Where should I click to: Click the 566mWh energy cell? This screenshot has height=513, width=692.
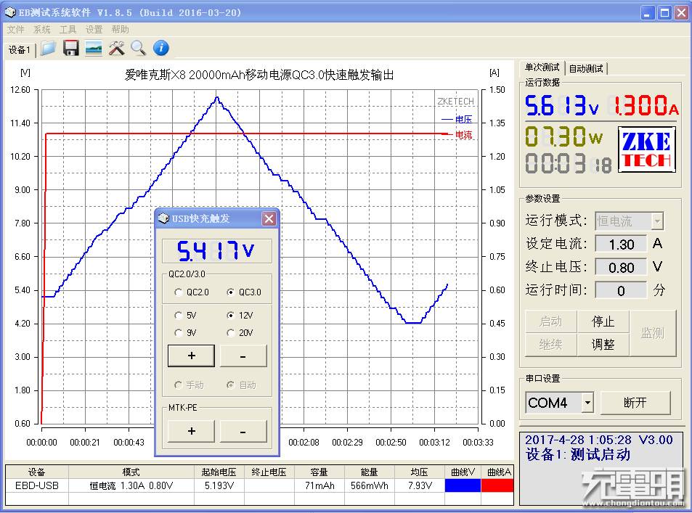370,485
